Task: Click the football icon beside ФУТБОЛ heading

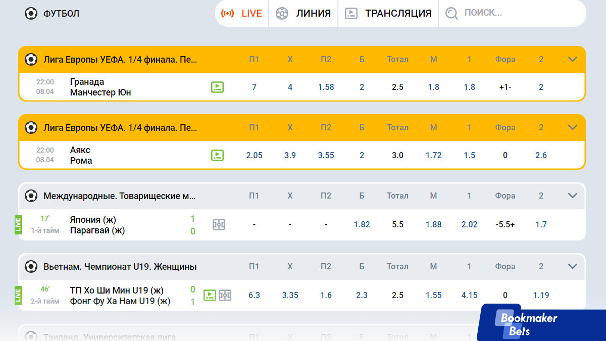Action: coord(31,14)
